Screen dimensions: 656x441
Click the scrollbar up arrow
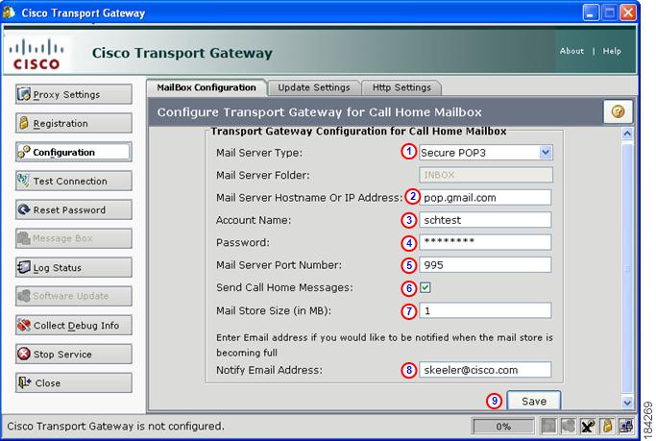(x=627, y=134)
